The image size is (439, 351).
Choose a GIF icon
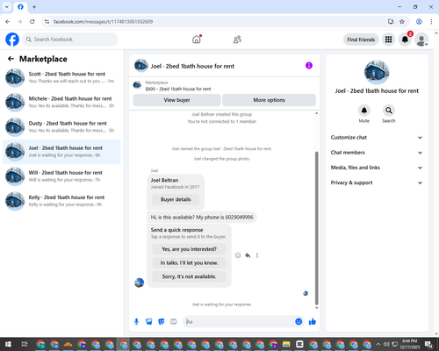tap(174, 322)
